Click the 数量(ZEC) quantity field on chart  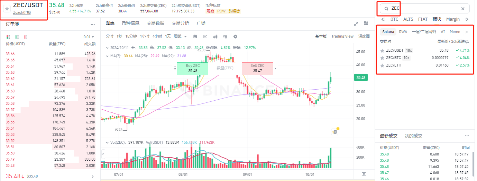coord(225,68)
